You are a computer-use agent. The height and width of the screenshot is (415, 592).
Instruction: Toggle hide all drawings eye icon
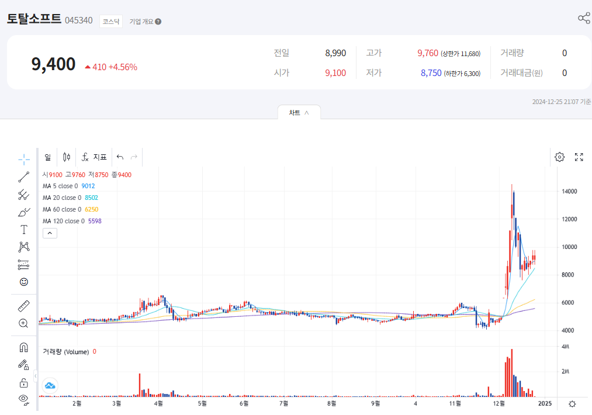tap(24, 400)
